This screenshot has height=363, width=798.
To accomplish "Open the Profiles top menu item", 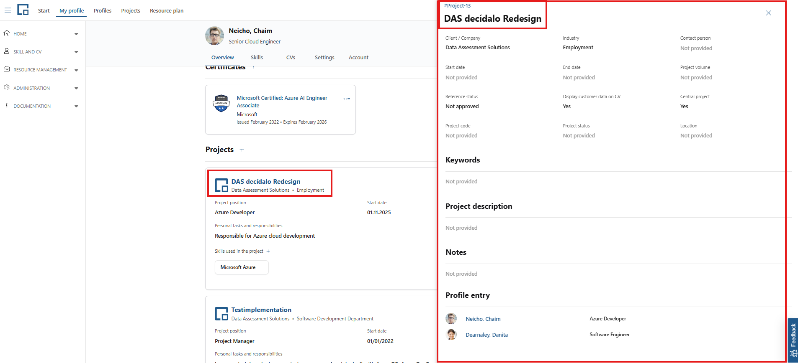I will pos(103,10).
